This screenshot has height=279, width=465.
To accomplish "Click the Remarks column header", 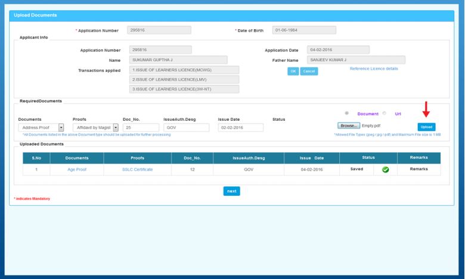I will click(418, 158).
